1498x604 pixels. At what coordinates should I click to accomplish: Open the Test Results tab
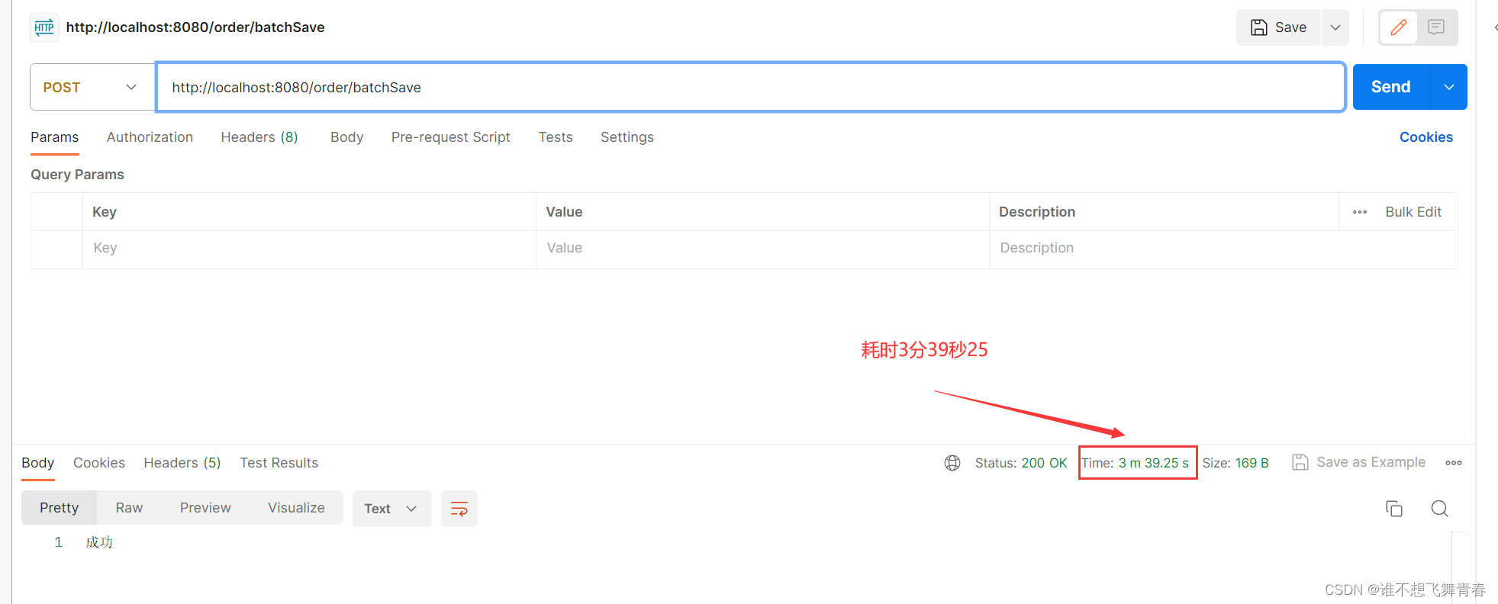[x=279, y=463]
